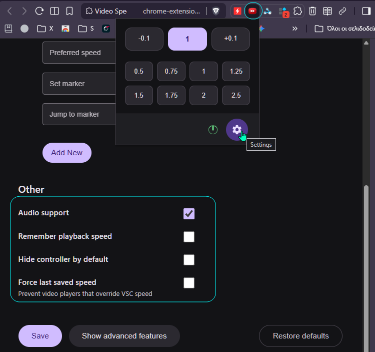Set speed preset to 0.5

138,72
